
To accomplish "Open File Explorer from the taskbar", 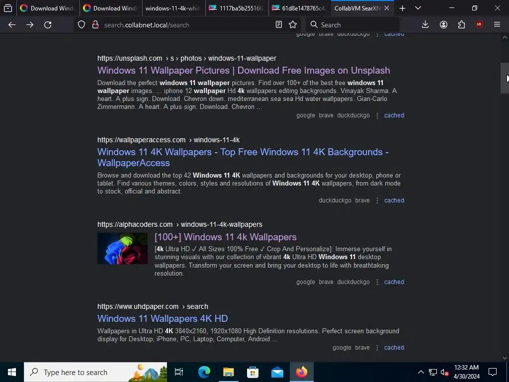I will point(228,372).
